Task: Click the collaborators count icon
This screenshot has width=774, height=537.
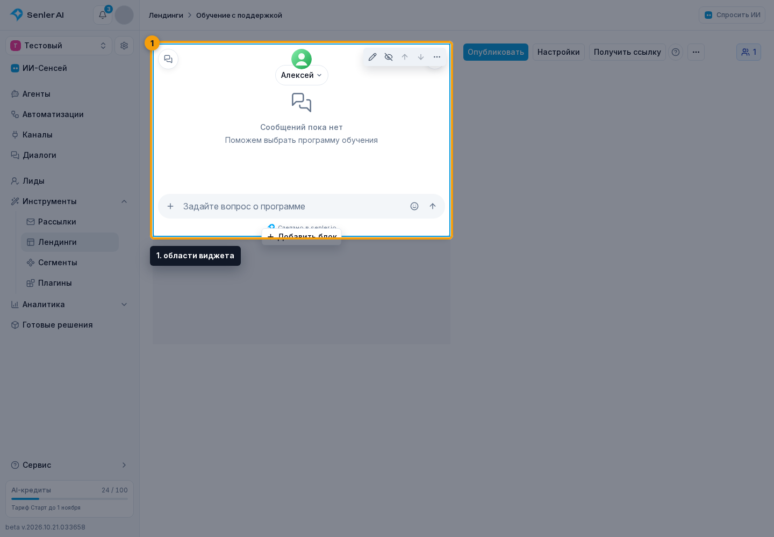Action: (749, 52)
